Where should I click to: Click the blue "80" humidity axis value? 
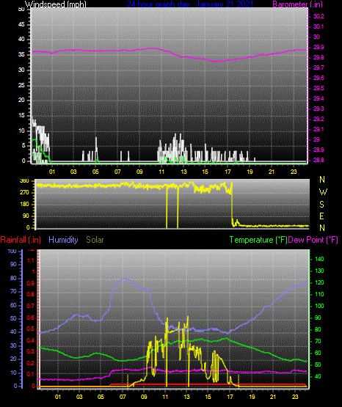click(13, 278)
